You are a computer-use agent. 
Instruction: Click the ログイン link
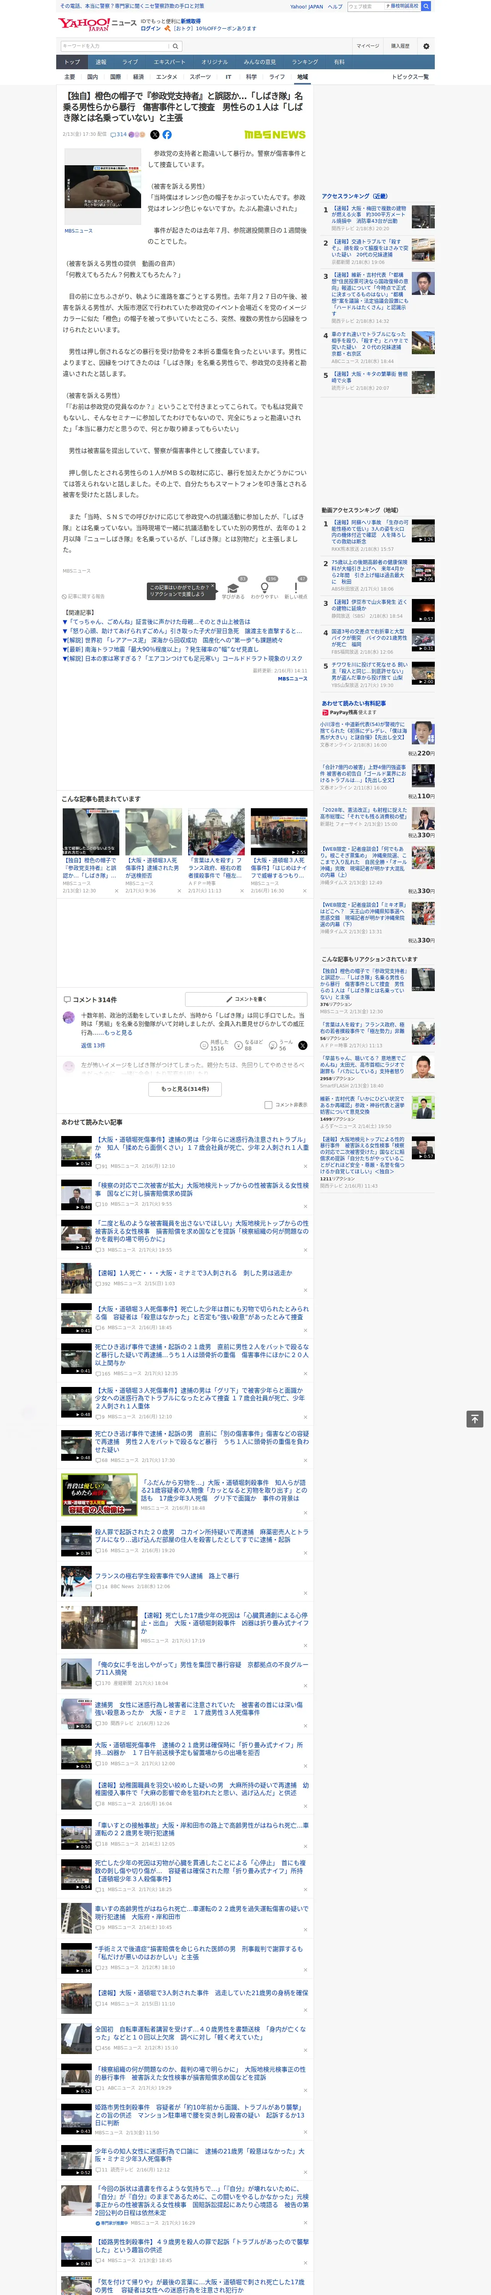pyautogui.click(x=151, y=29)
